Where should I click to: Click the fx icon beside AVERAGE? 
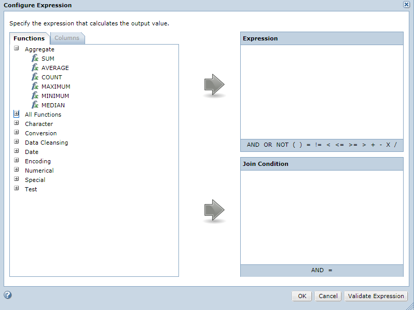coord(35,68)
